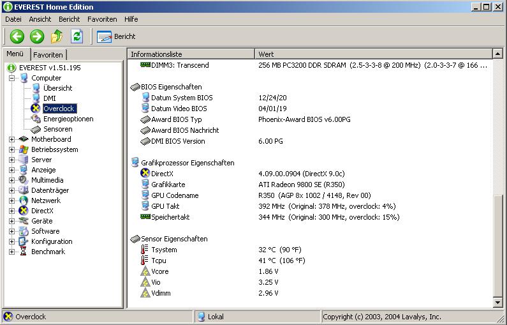Click the Multimedia speaker icon
Screen dimensions: 507x325
(24, 180)
